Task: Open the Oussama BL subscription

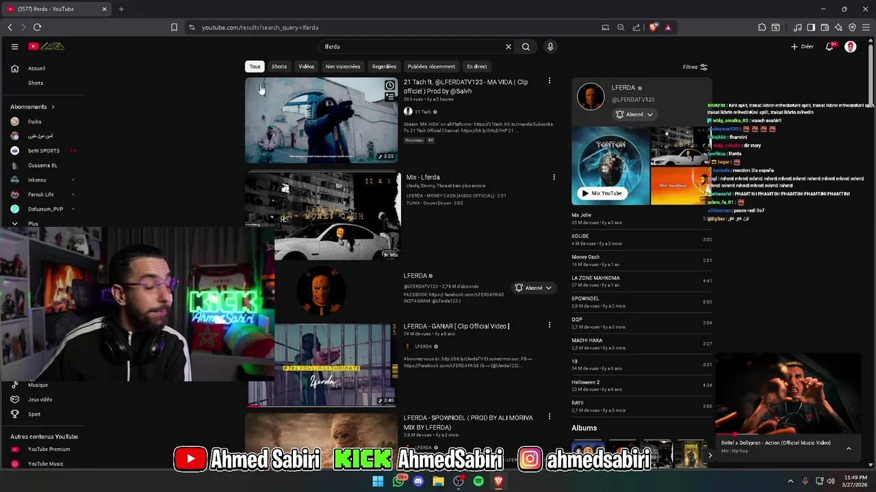Action: pos(42,165)
